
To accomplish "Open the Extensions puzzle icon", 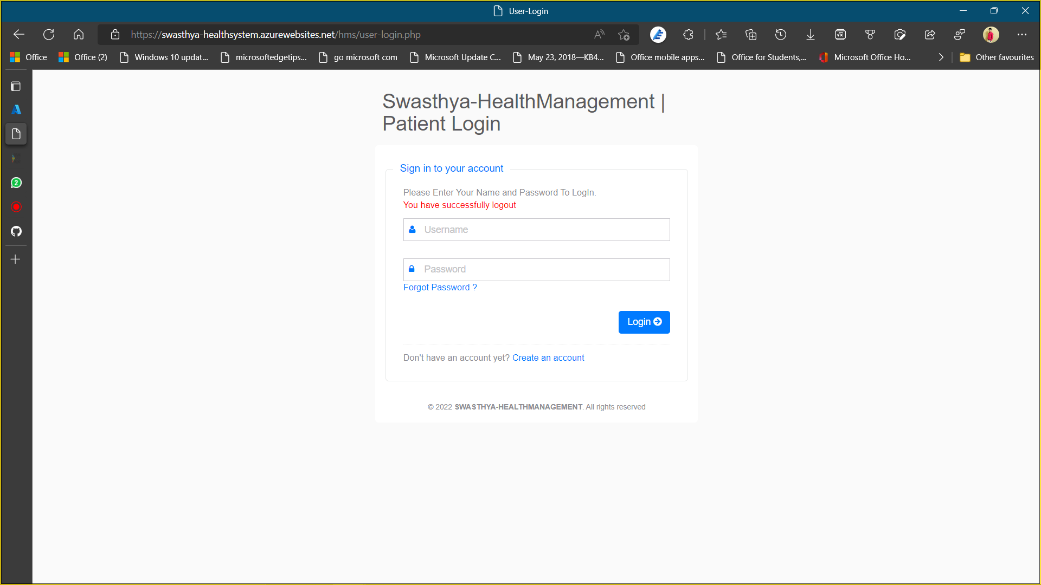I will click(688, 35).
